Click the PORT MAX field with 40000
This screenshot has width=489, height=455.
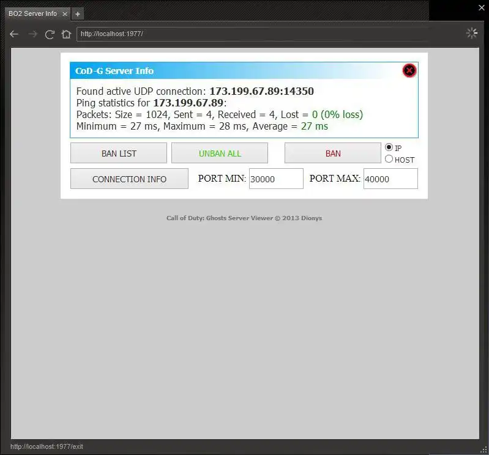click(x=390, y=179)
